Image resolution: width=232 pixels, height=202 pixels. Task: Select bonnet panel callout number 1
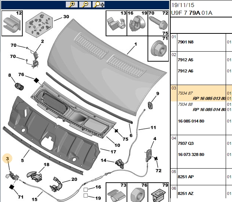point(136,44)
